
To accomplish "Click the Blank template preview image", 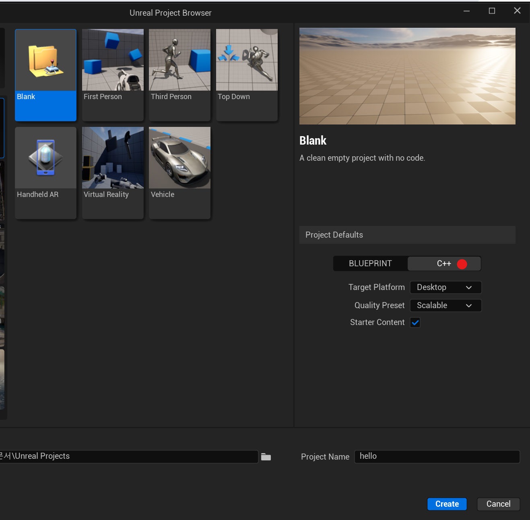I will (x=407, y=76).
